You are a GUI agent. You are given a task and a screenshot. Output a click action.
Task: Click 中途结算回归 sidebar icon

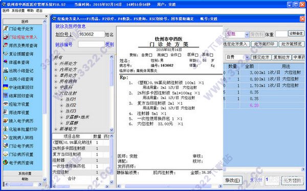pyautogui.click(x=6, y=87)
